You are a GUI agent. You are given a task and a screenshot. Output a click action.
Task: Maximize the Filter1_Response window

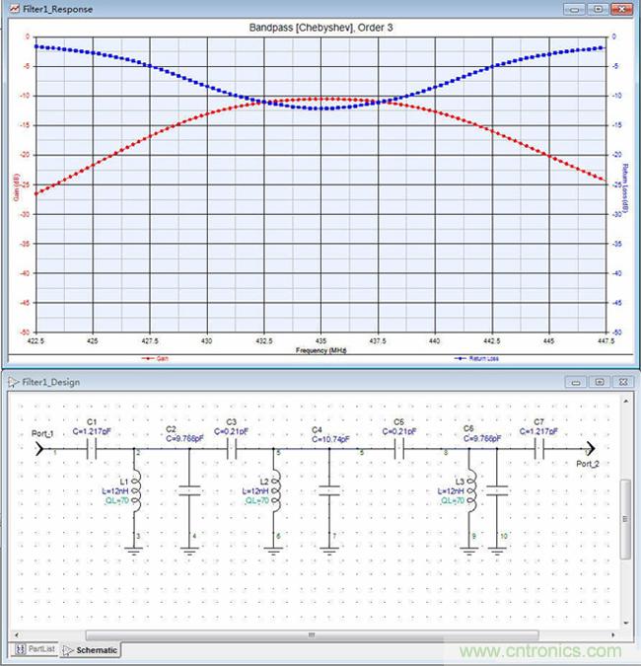(599, 8)
